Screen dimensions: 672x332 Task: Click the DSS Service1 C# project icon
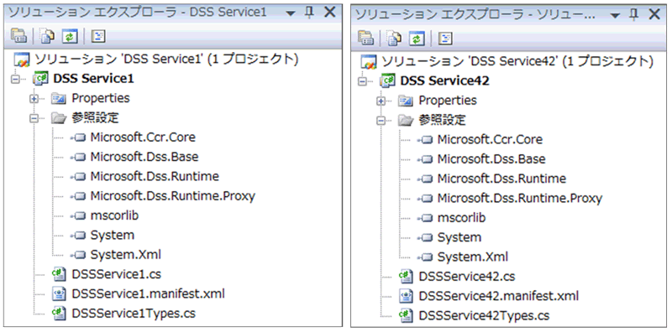pyautogui.click(x=40, y=79)
